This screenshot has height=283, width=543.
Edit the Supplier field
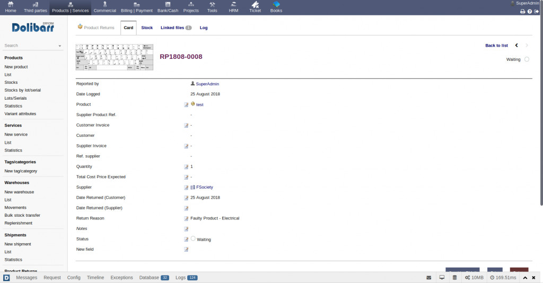click(186, 188)
